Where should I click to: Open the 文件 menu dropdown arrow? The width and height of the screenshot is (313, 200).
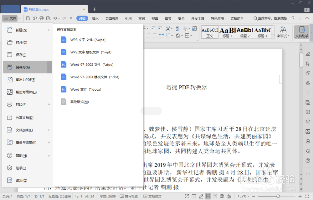point(19,18)
